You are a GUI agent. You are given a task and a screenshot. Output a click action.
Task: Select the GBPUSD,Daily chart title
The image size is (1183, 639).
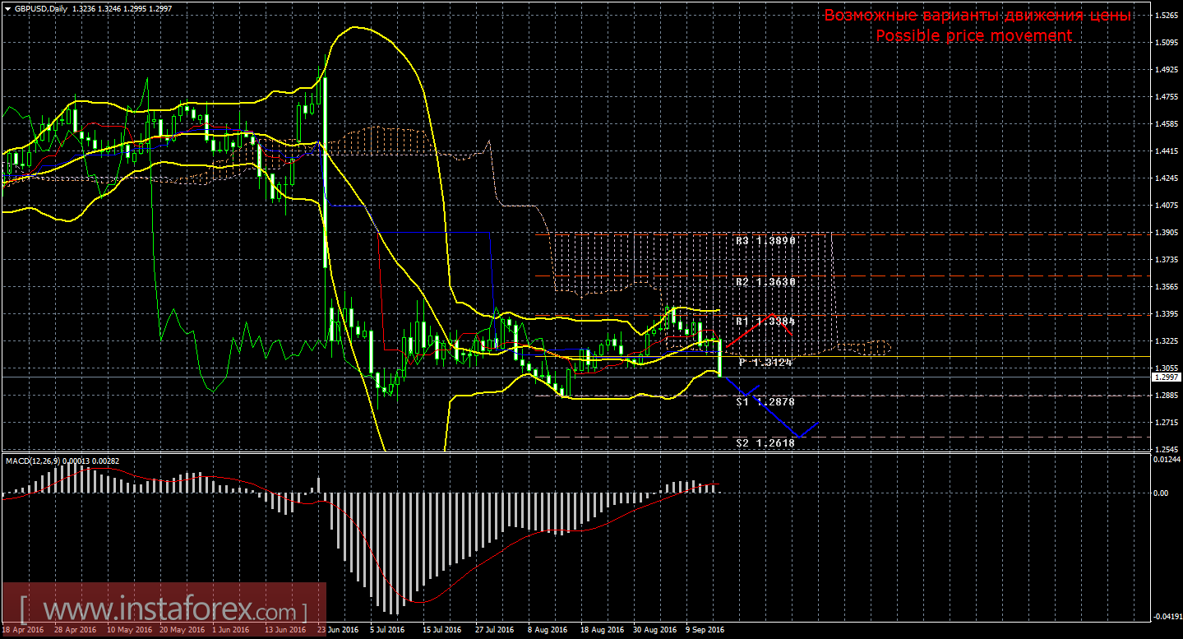pyautogui.click(x=41, y=8)
